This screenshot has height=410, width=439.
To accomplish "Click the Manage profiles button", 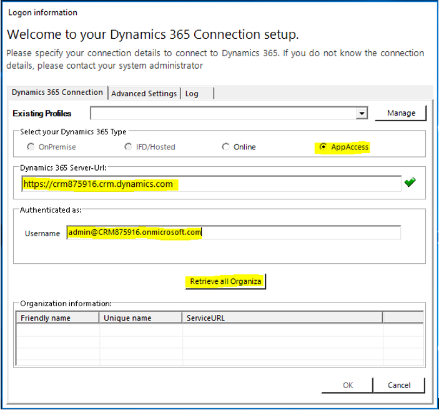I will [x=401, y=113].
